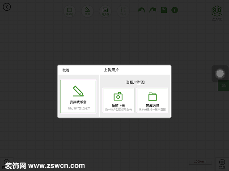
Task: Click the 上传照片 dialog title
Action: [x=111, y=70]
